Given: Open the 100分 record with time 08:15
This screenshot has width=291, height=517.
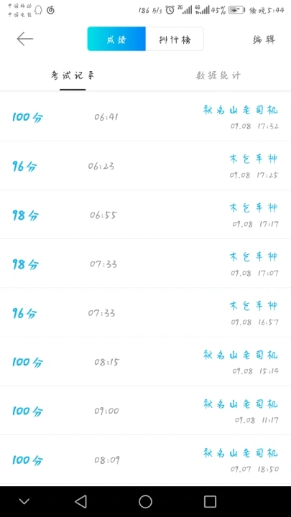Looking at the screenshot, I should point(145,362).
